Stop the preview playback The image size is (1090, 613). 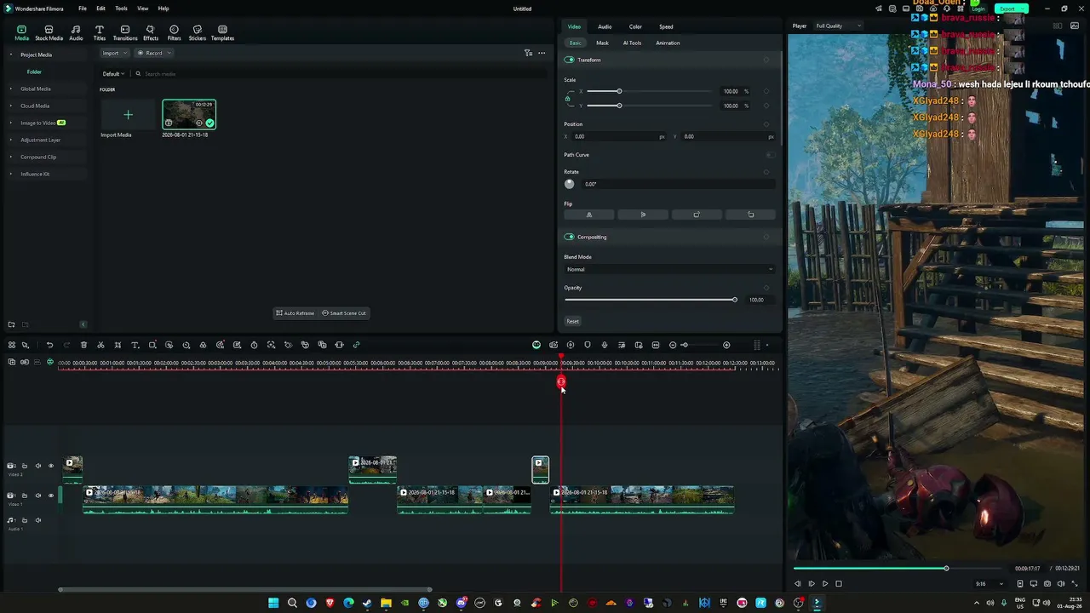839,584
